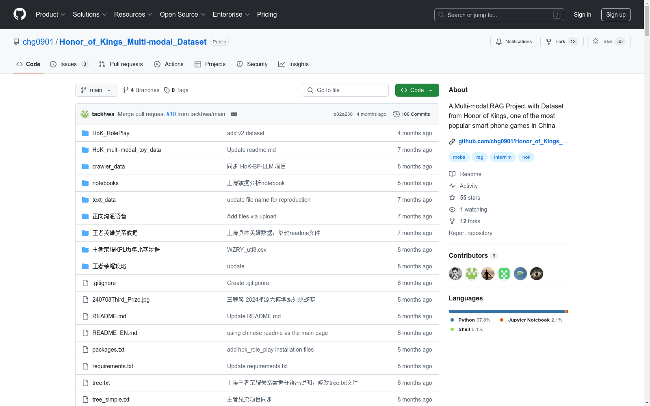The width and height of the screenshot is (650, 406).
Task: Expand the Enterprise menu
Action: 231,14
